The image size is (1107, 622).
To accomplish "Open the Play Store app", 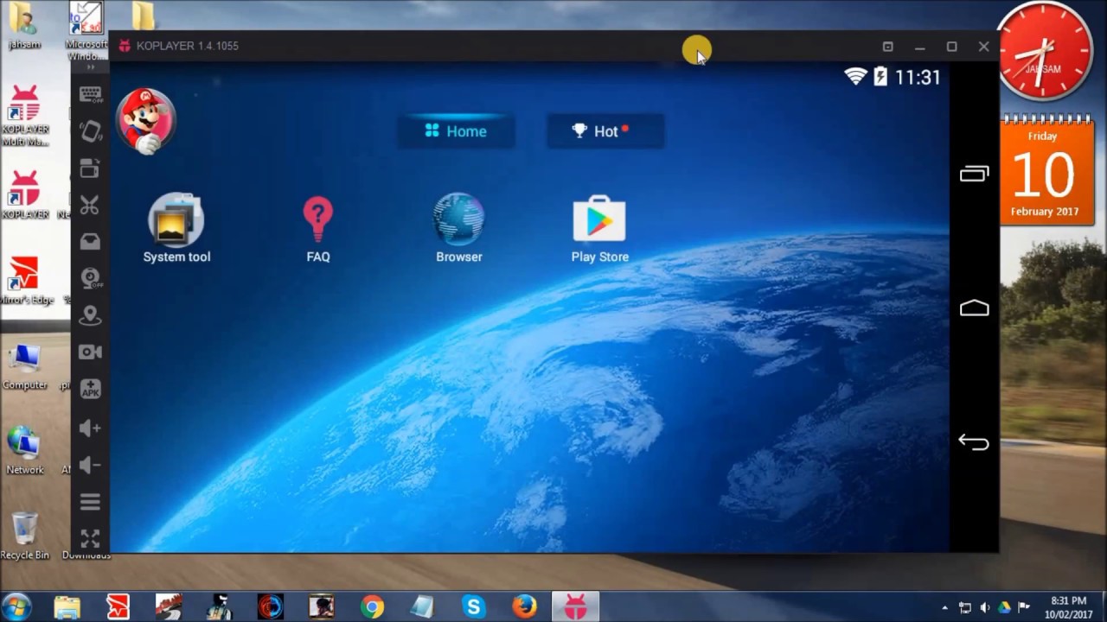I will tap(599, 230).
